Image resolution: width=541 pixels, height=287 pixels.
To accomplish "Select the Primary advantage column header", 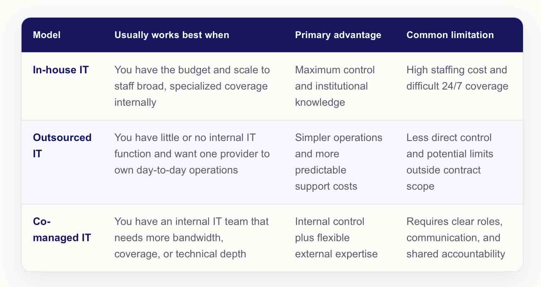I will (x=338, y=35).
